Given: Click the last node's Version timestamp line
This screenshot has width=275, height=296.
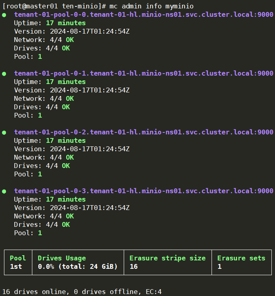Looking at the screenshot, I should 72,208.
